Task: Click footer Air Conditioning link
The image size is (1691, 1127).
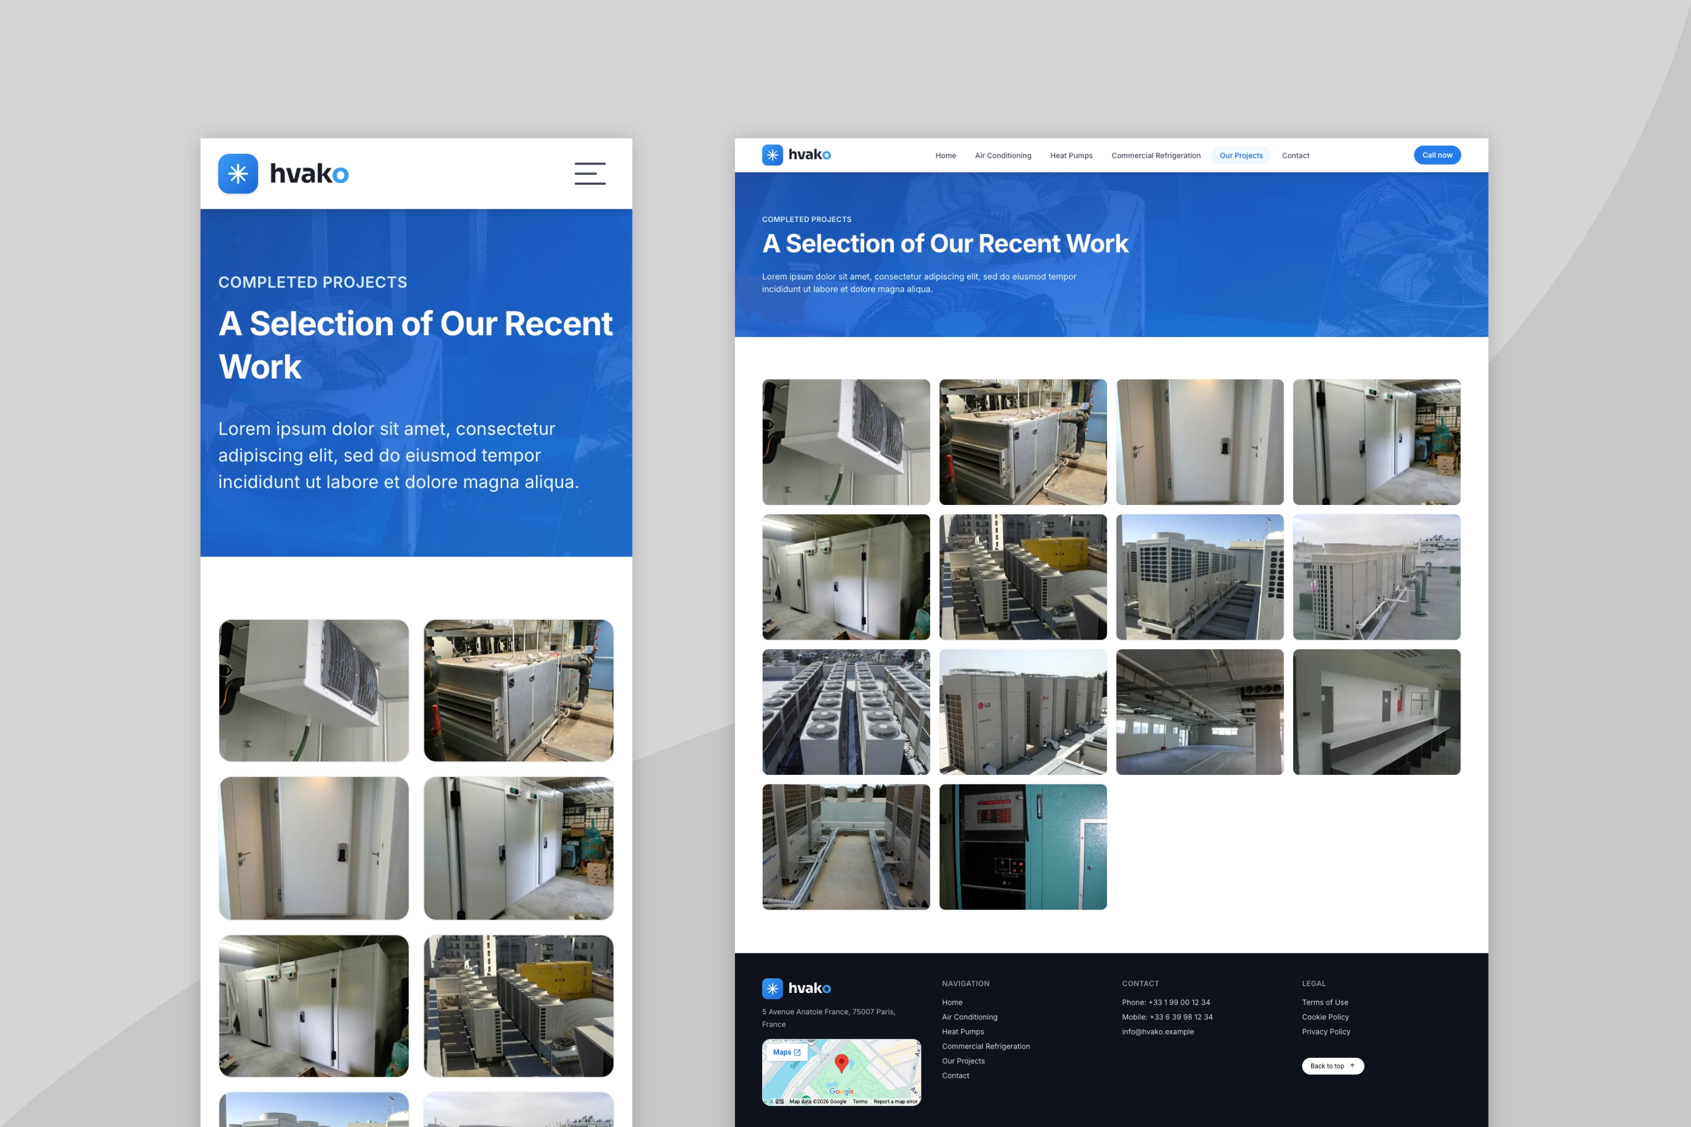Action: point(969,1017)
